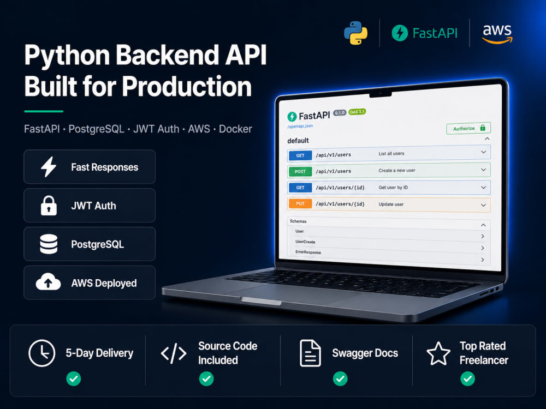Click the padlock JWT Auth icon
This screenshot has height=409, width=546.
(x=49, y=205)
